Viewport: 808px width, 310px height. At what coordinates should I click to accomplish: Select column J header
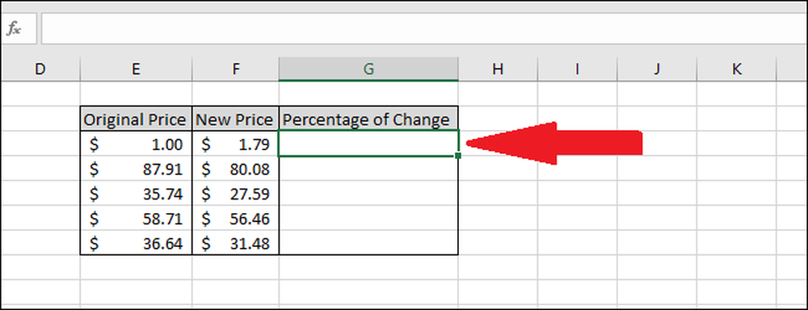pos(656,69)
